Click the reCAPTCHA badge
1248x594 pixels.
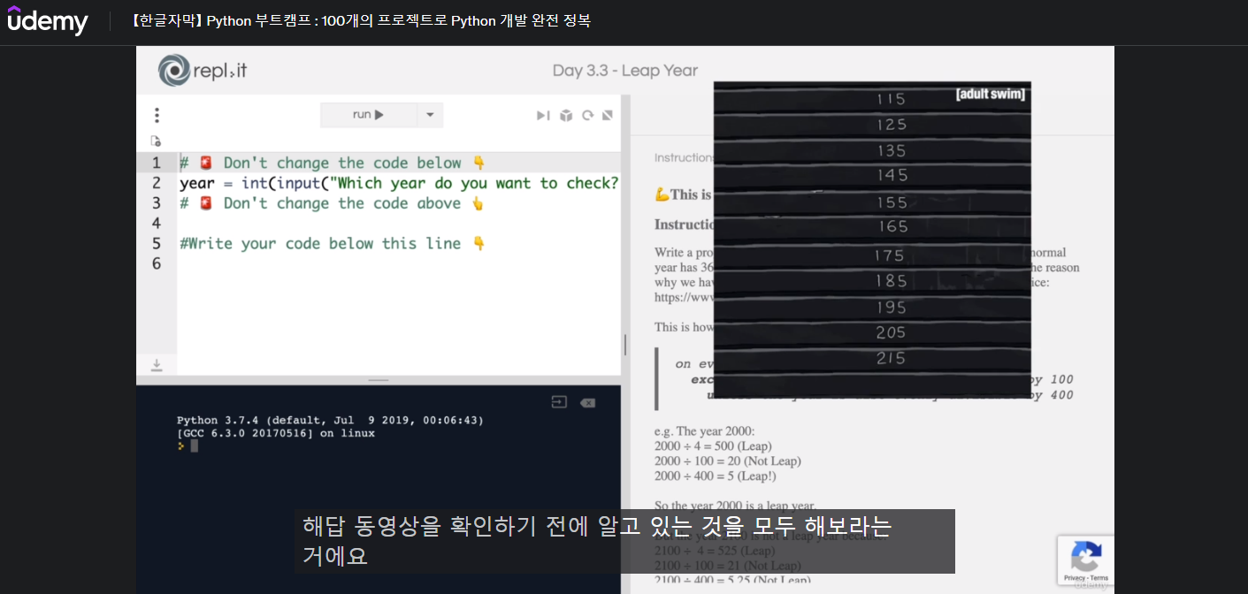(x=1085, y=560)
